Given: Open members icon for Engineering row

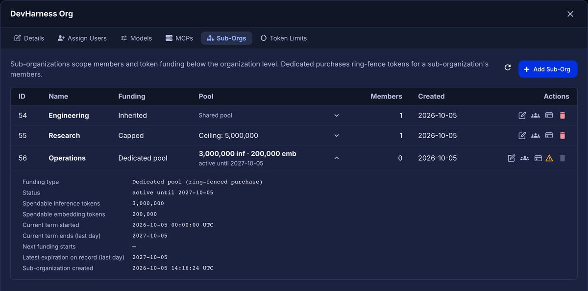Looking at the screenshot, I should click(x=536, y=116).
